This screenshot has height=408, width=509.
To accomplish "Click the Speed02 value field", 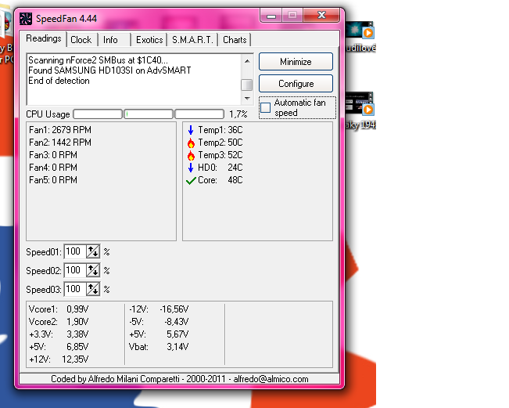I will (75, 270).
